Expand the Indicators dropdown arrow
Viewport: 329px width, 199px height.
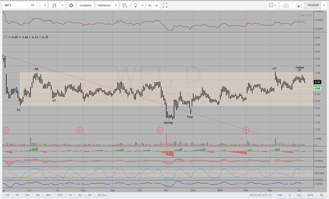[x=115, y=5]
